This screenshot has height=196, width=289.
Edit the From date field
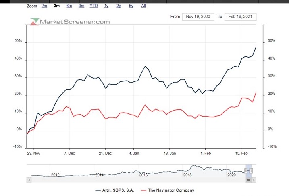click(x=198, y=17)
